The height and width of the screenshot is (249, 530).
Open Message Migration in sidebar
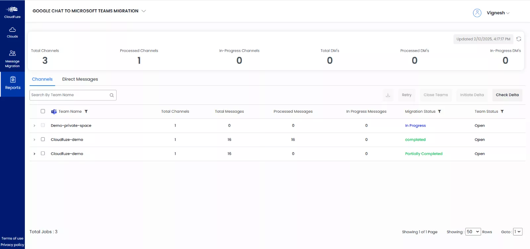click(x=12, y=59)
